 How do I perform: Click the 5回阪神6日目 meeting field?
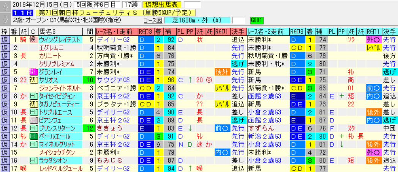click(x=97, y=5)
